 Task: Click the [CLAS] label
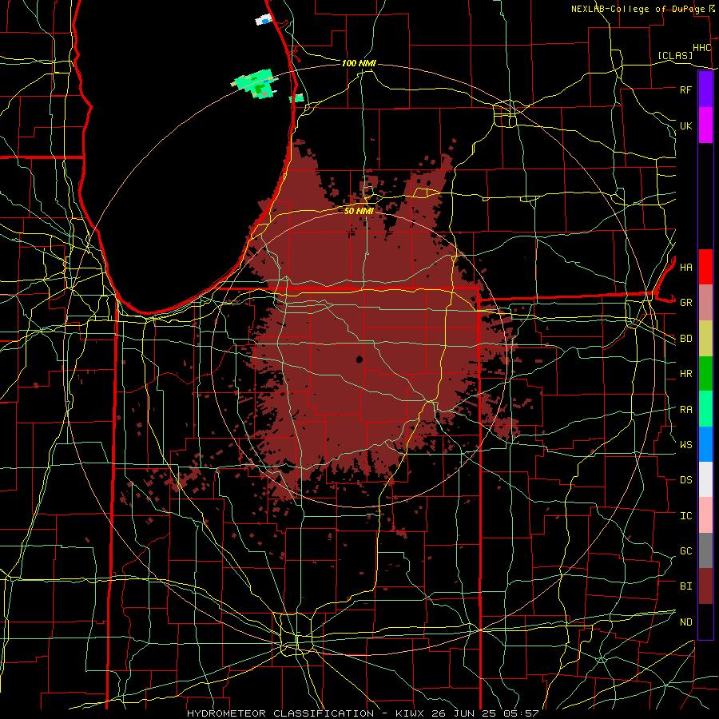pyautogui.click(x=675, y=55)
